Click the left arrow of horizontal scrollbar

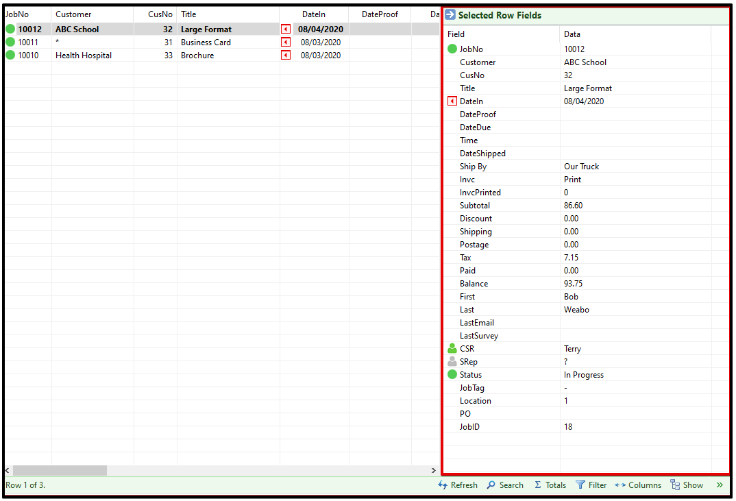8,470
